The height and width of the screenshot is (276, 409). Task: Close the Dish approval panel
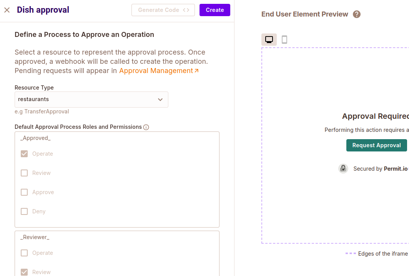(x=7, y=10)
